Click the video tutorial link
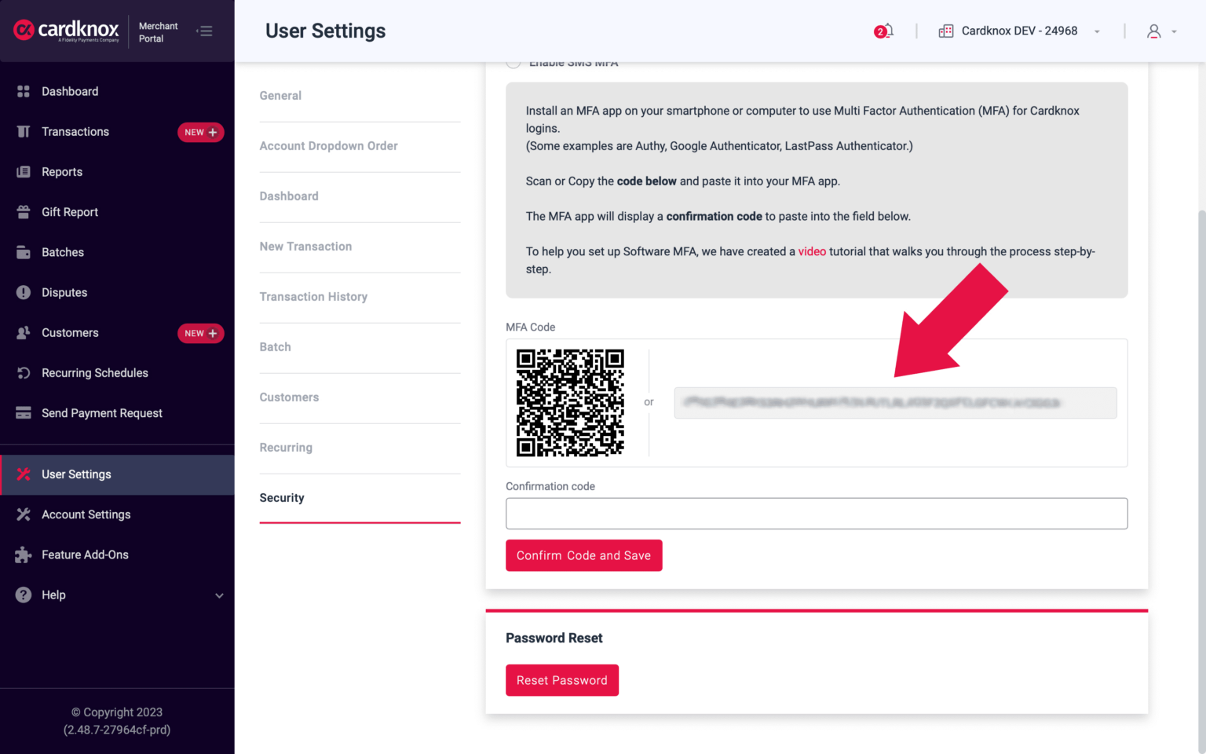1206x754 pixels. (x=812, y=251)
